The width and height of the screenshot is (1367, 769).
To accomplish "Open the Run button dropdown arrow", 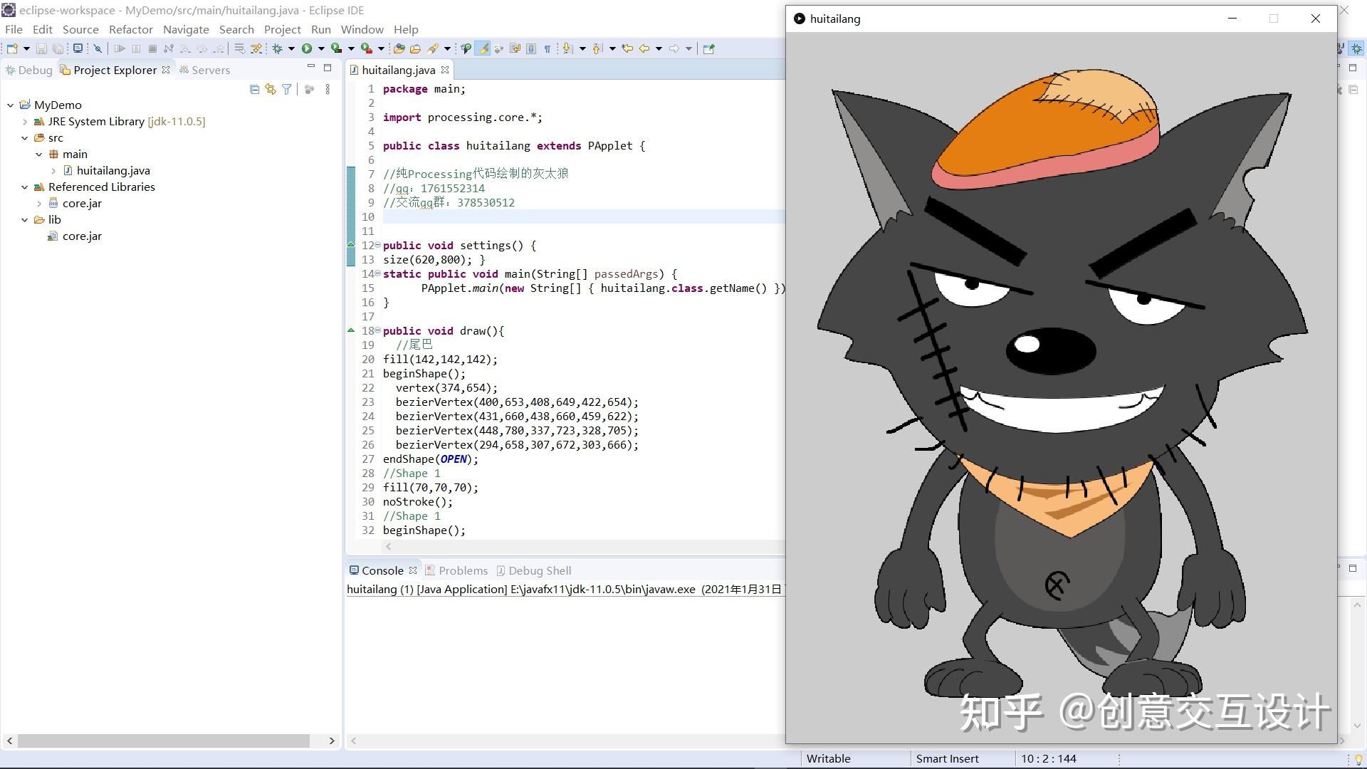I will tap(320, 48).
